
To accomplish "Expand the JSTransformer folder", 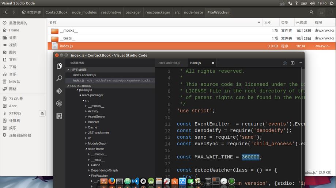I will pyautogui.click(x=98, y=133).
